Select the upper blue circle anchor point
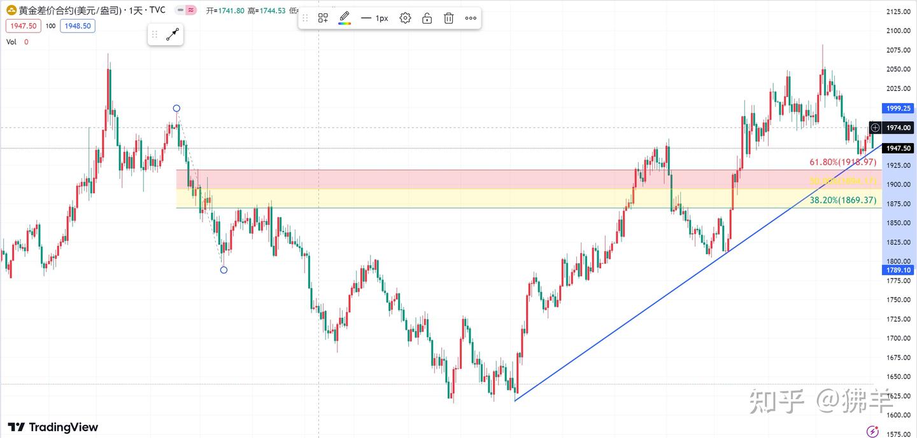The image size is (917, 438). 176,109
